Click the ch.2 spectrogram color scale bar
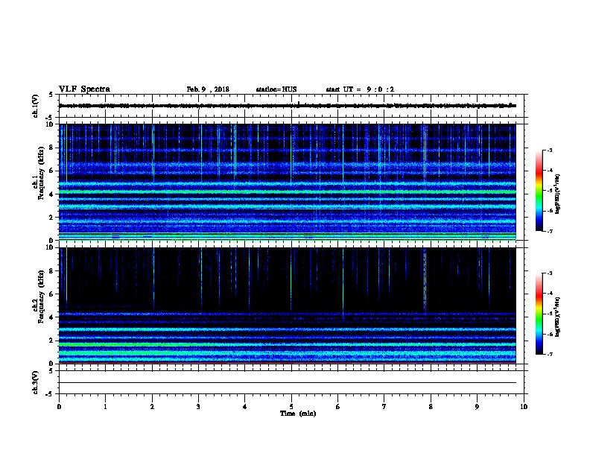590x456 pixels. click(x=539, y=314)
